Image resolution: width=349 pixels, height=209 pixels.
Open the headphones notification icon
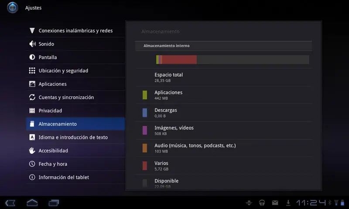[262, 202]
